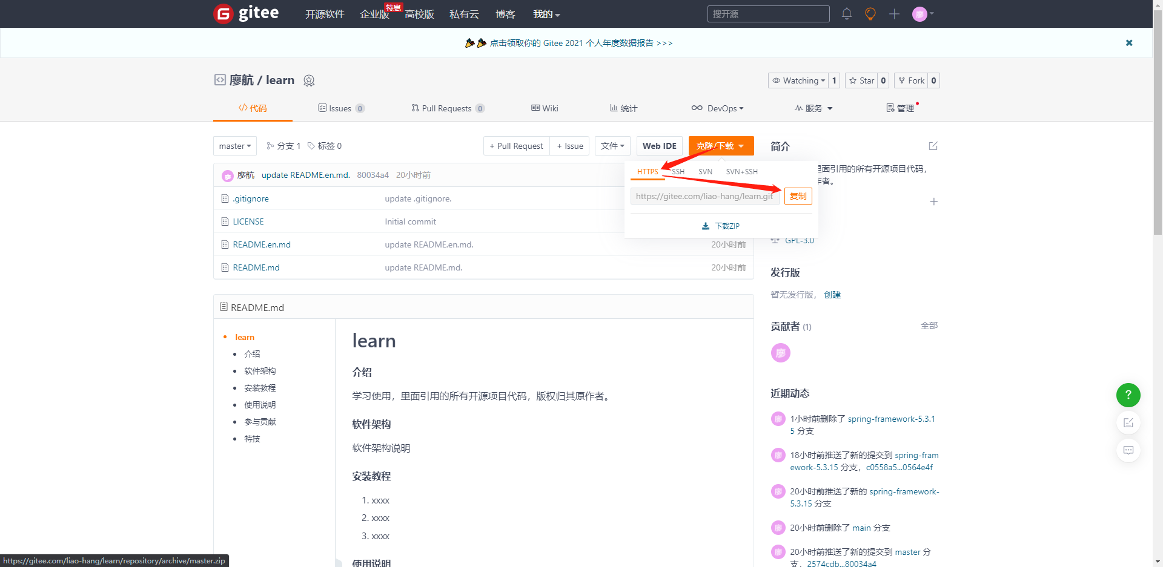1163x567 pixels.
Task: Click the download ZIP icon
Action: (705, 226)
